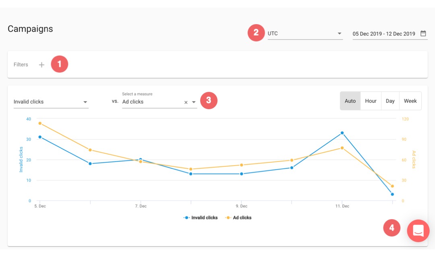Click the Filters label
The width and height of the screenshot is (435, 257).
(21, 65)
